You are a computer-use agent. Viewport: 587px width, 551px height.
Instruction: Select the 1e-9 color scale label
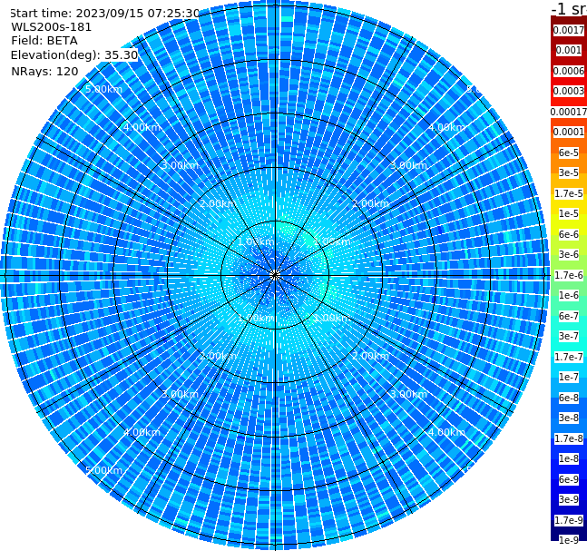point(569,540)
